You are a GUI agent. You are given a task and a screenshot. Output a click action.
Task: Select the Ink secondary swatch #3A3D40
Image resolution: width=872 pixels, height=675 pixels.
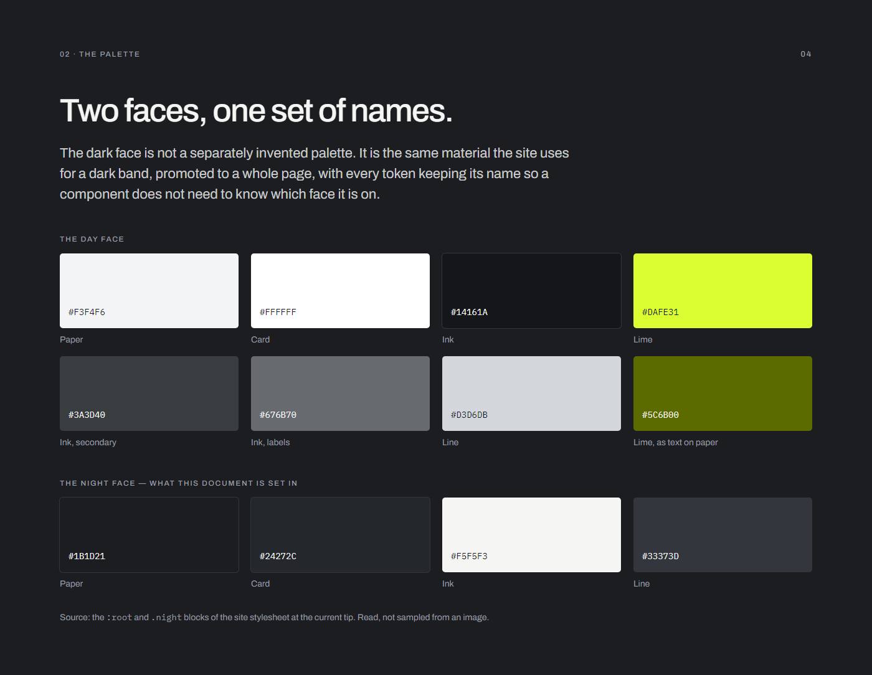149,394
